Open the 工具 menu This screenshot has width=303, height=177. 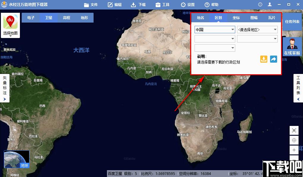[x=162, y=5]
